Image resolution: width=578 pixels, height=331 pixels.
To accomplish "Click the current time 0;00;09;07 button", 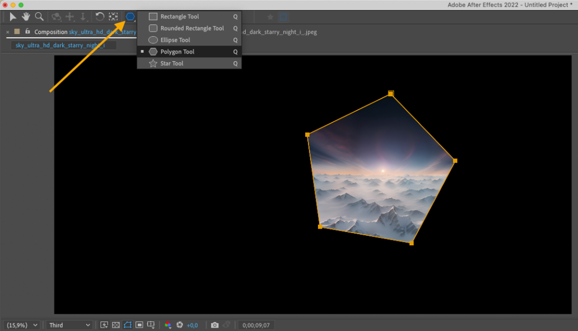I will (256, 325).
